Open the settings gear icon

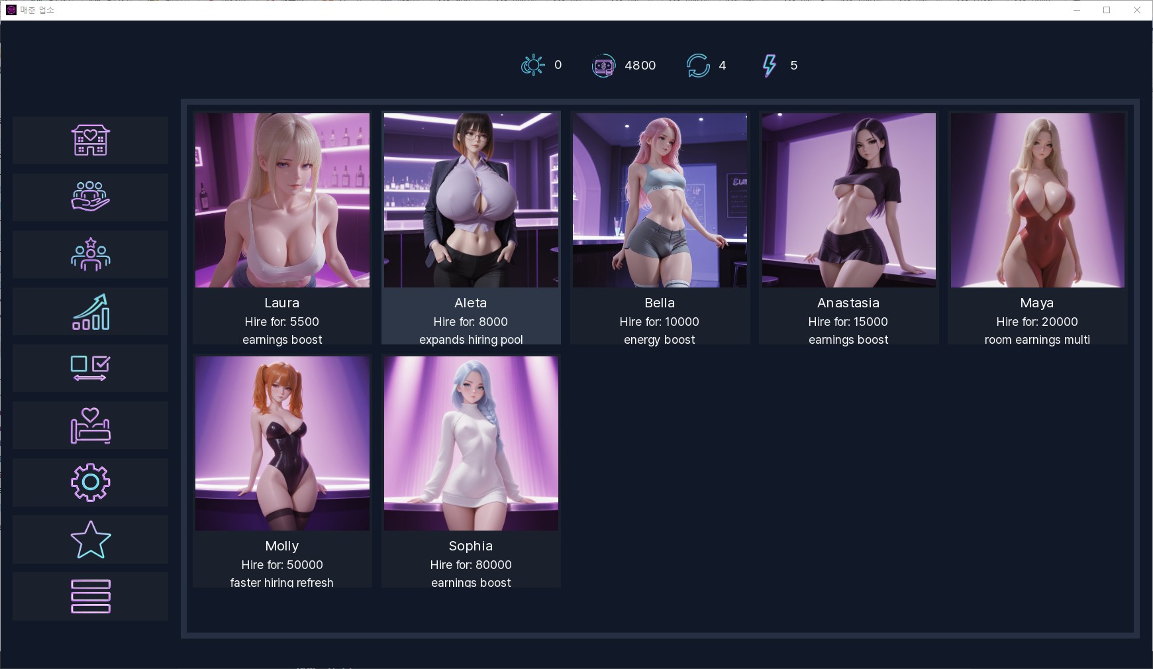(91, 482)
